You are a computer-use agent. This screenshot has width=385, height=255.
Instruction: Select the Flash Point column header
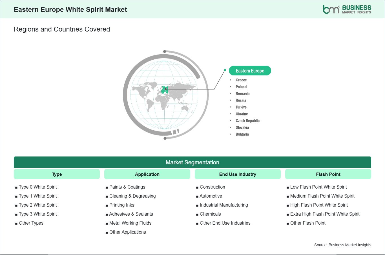pyautogui.click(x=328, y=174)
